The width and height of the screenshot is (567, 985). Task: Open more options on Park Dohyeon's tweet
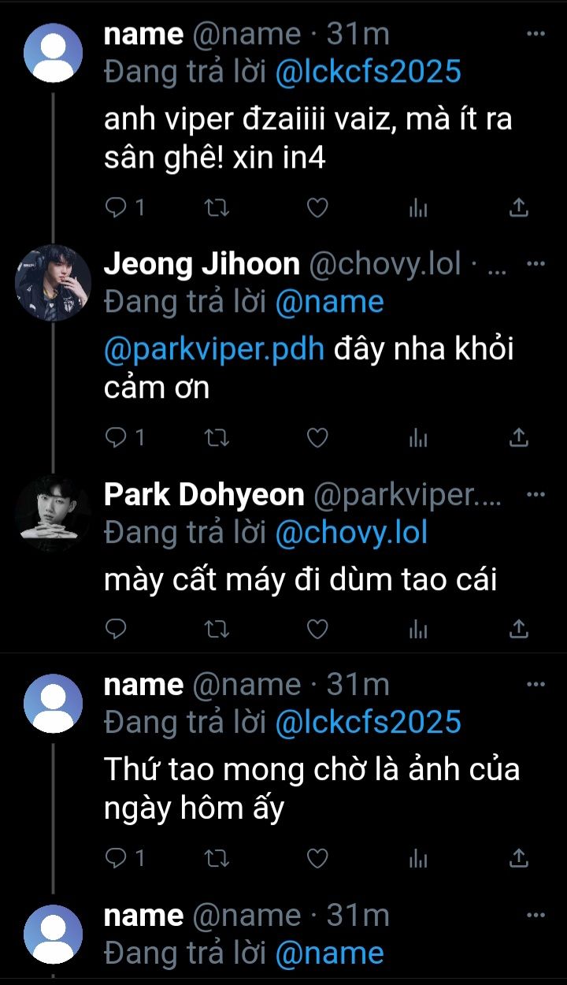pyautogui.click(x=535, y=495)
